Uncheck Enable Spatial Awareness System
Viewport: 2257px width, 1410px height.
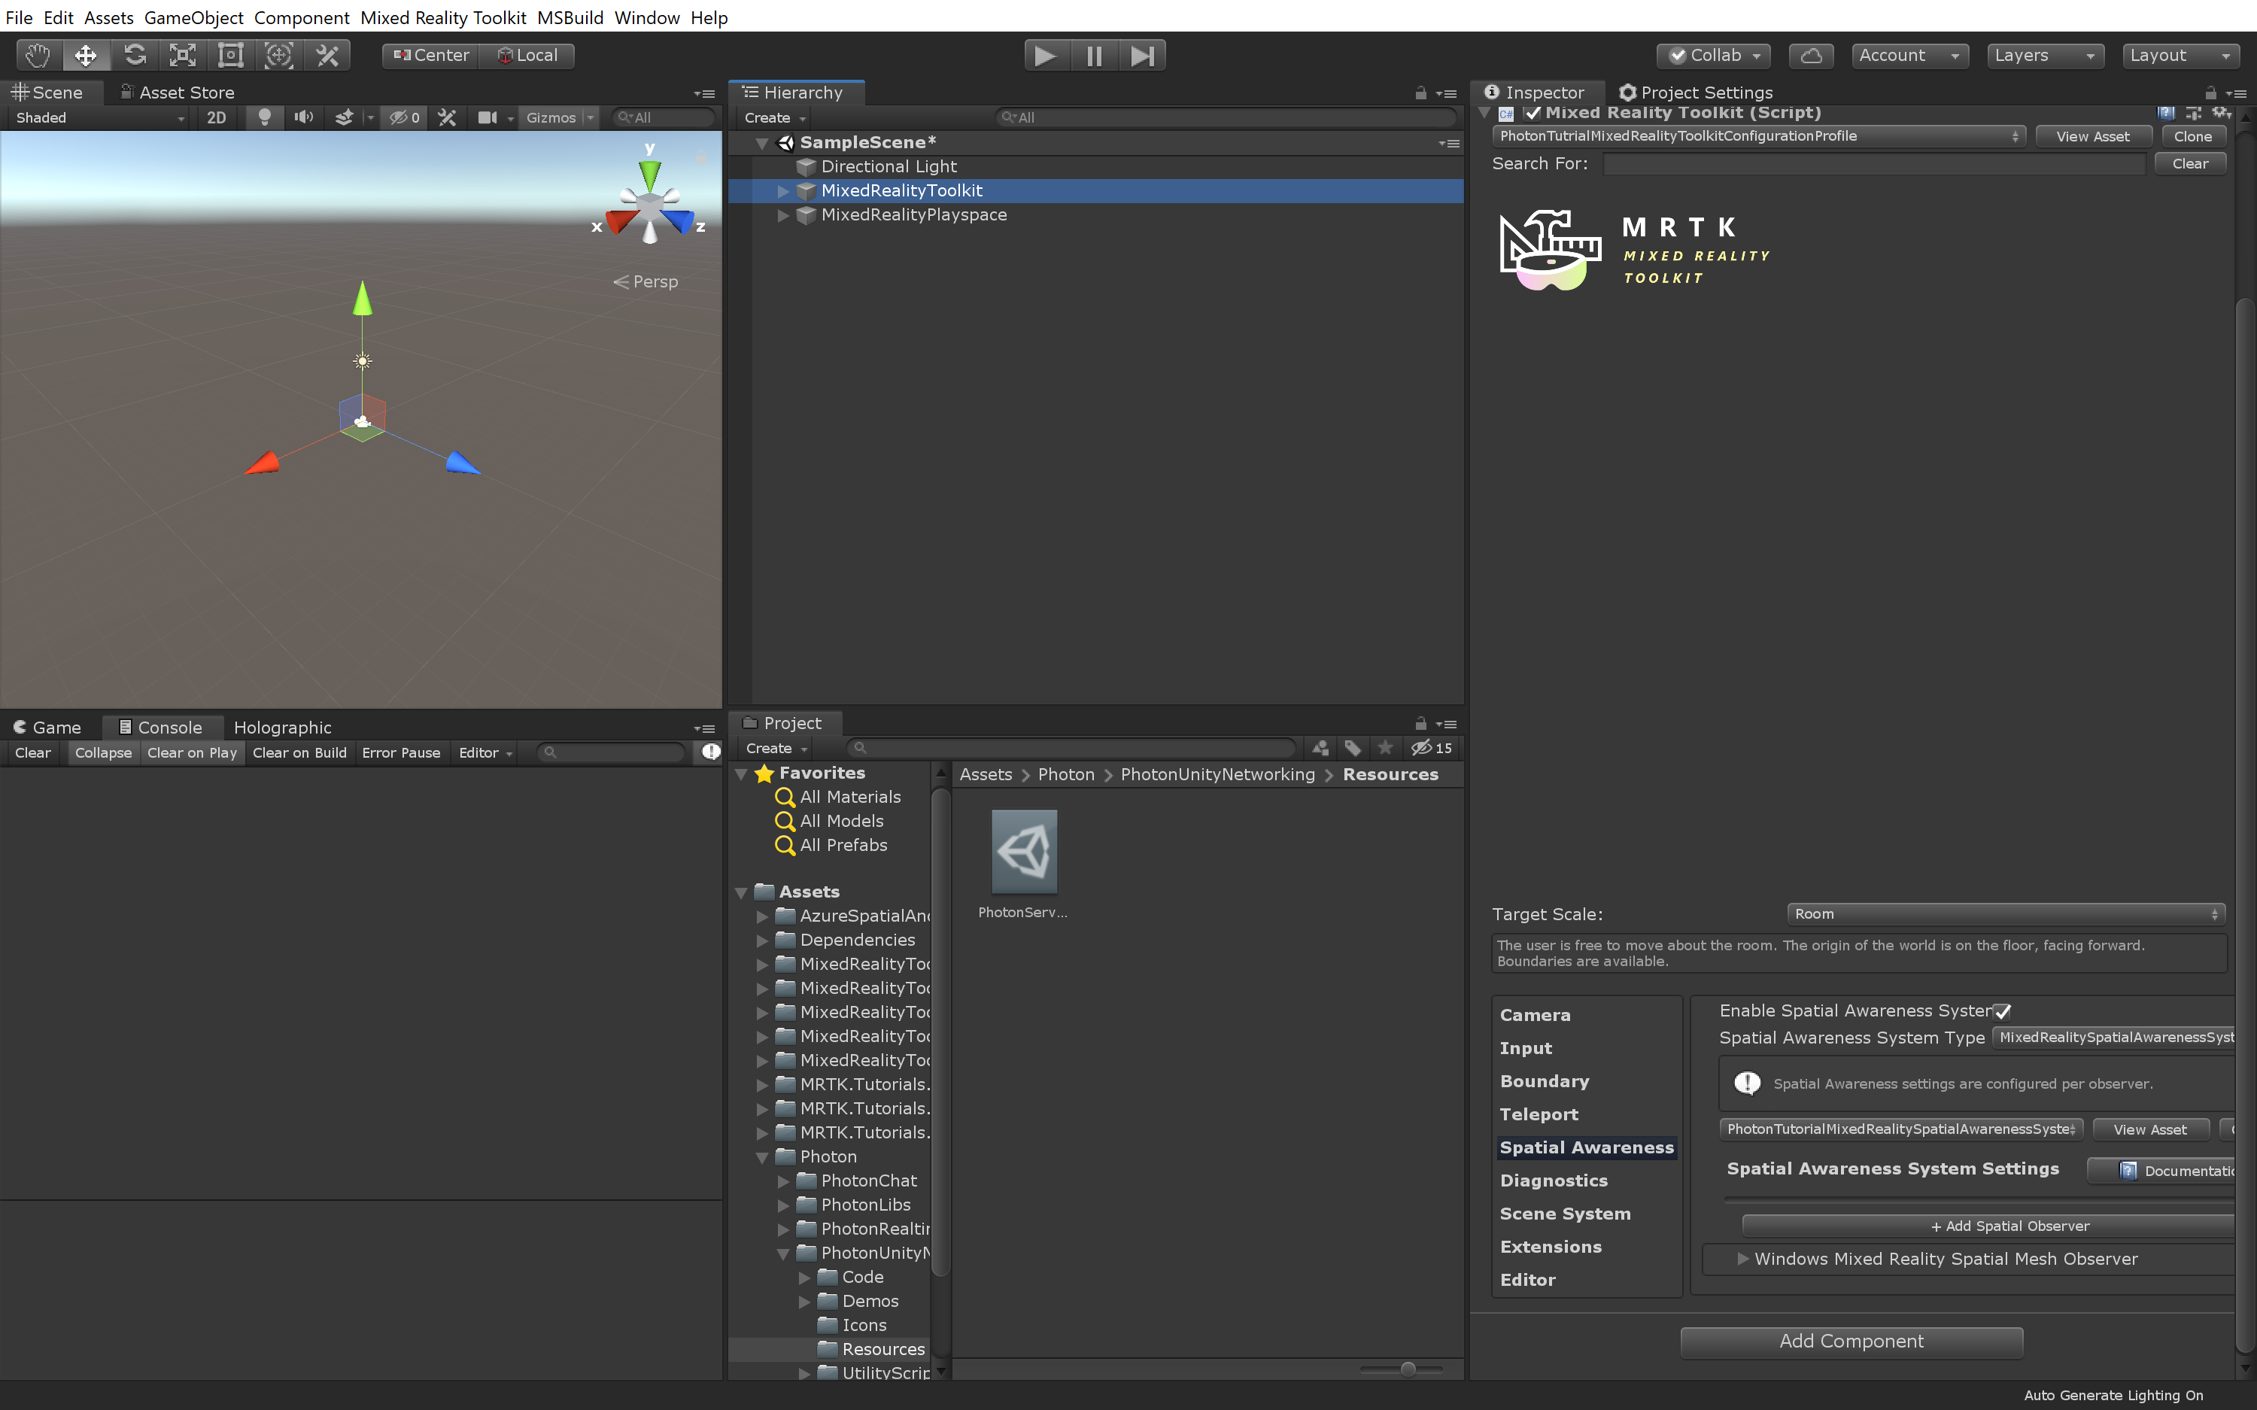tap(2003, 1011)
